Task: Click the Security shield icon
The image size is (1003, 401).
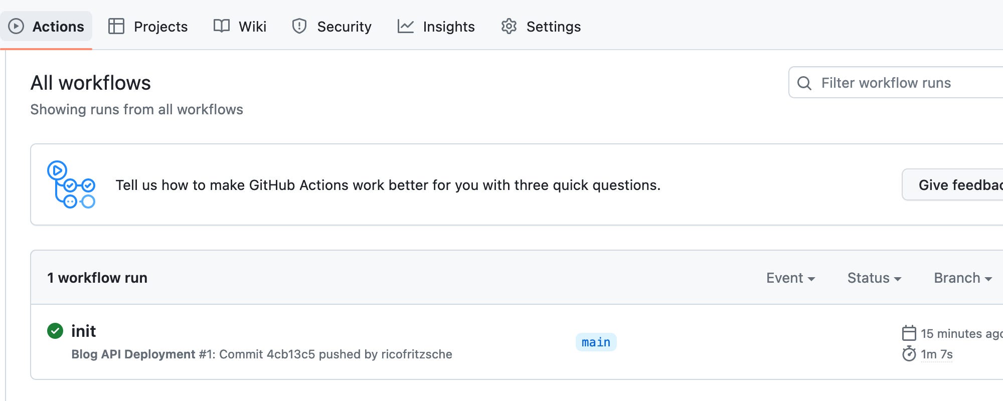Action: tap(299, 26)
